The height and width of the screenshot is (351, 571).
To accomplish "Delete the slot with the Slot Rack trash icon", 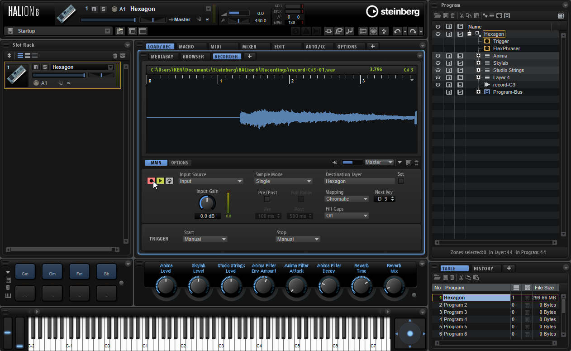I will tap(115, 56).
